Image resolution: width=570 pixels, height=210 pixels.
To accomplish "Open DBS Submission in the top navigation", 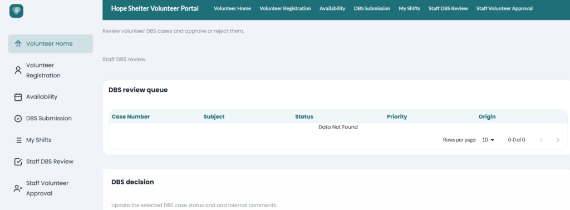I will [x=372, y=8].
